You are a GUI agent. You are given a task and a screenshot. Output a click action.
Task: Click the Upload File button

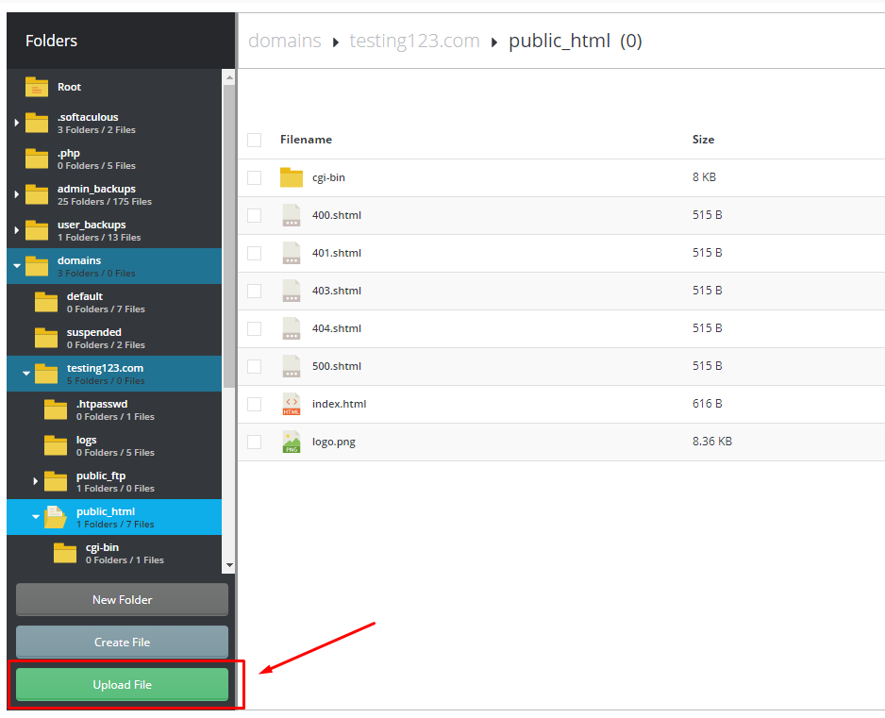122,685
